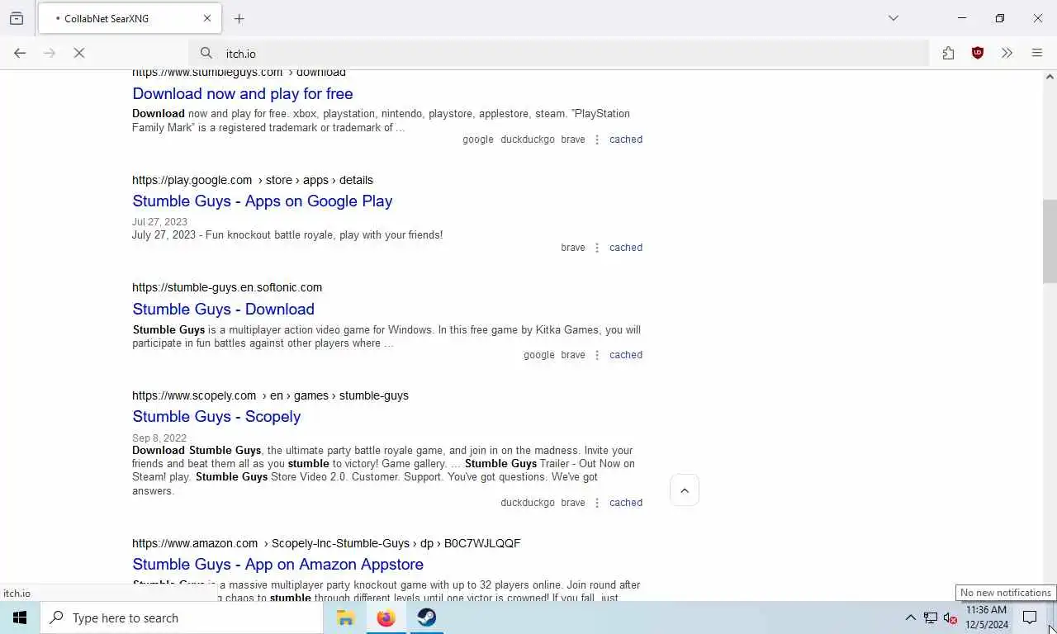Open more options dots for Google Play result
This screenshot has width=1057, height=634.
(x=597, y=248)
